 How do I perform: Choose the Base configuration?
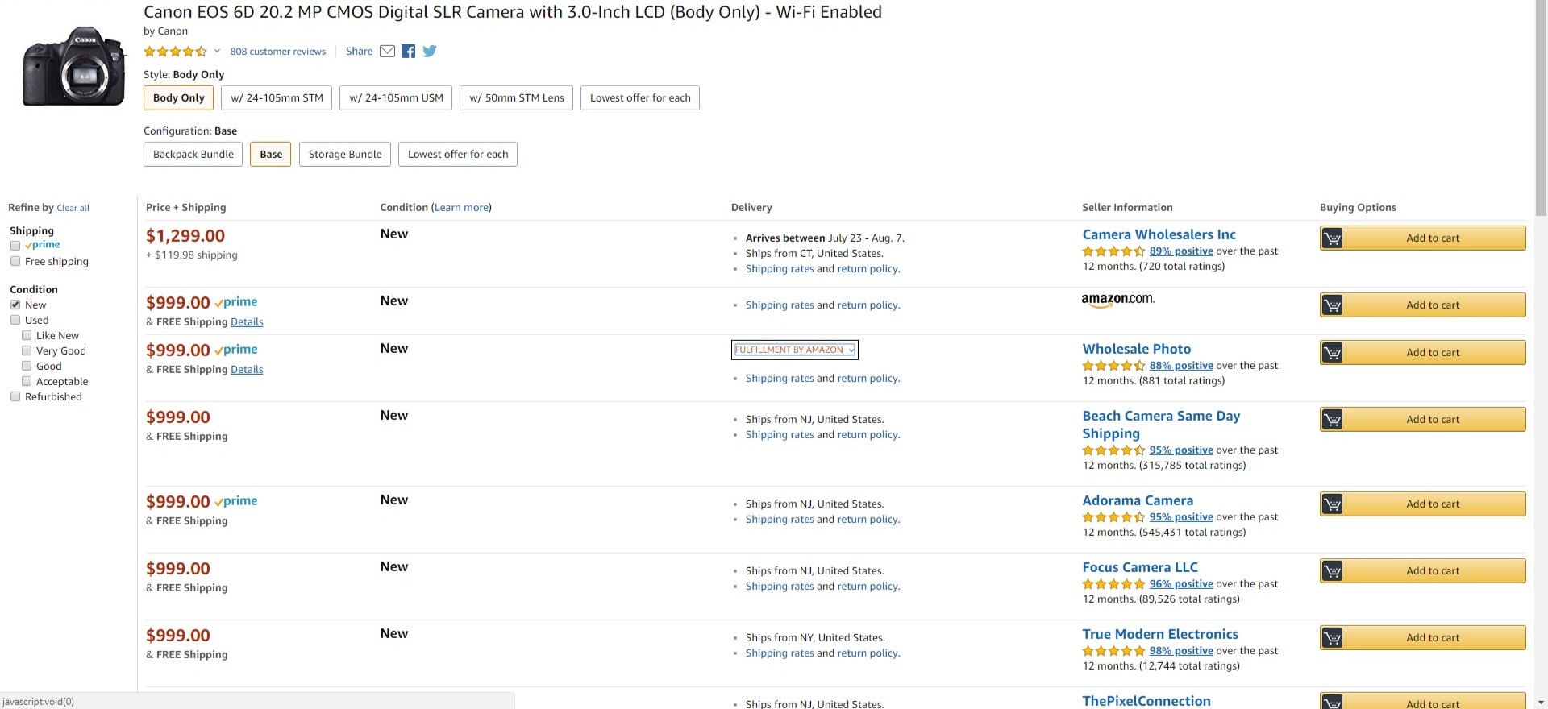(x=271, y=155)
